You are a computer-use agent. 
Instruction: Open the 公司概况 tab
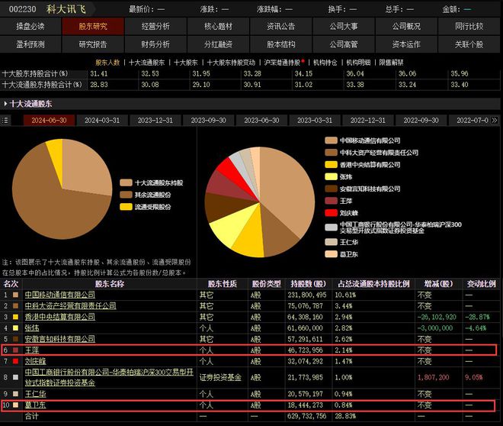pos(406,26)
